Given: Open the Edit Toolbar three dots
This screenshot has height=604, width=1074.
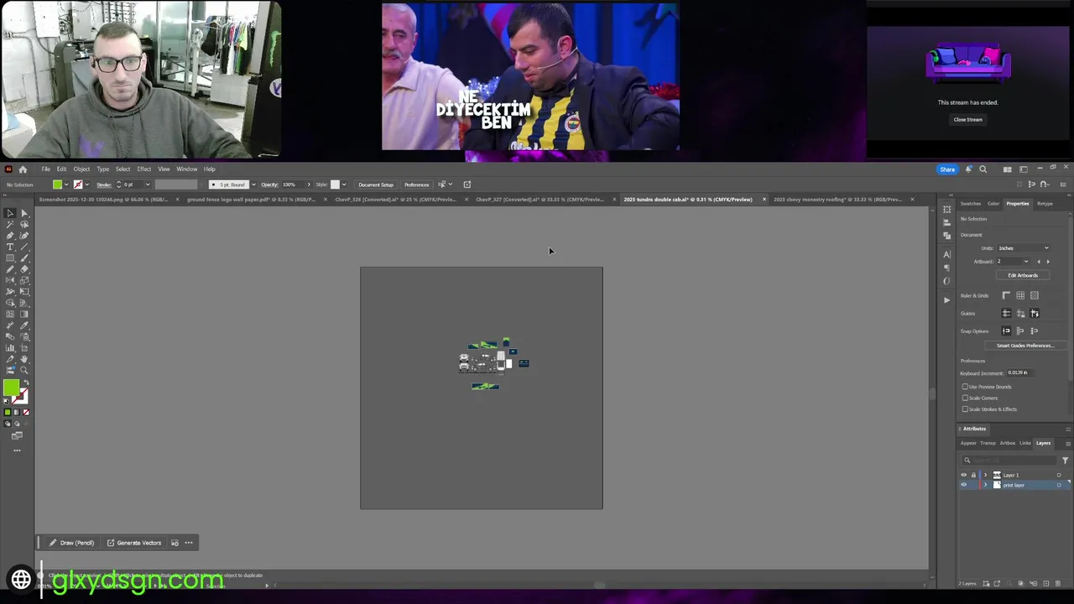Looking at the screenshot, I should (17, 450).
